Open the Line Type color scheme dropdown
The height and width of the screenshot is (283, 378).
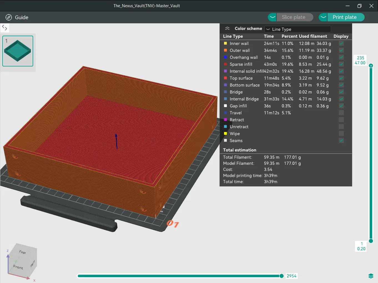[x=298, y=29]
